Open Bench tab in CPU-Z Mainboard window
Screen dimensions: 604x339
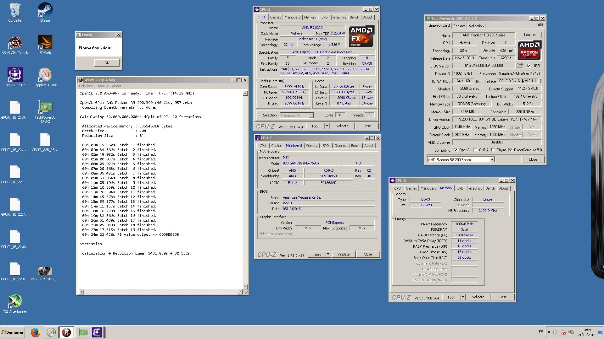coord(355,146)
